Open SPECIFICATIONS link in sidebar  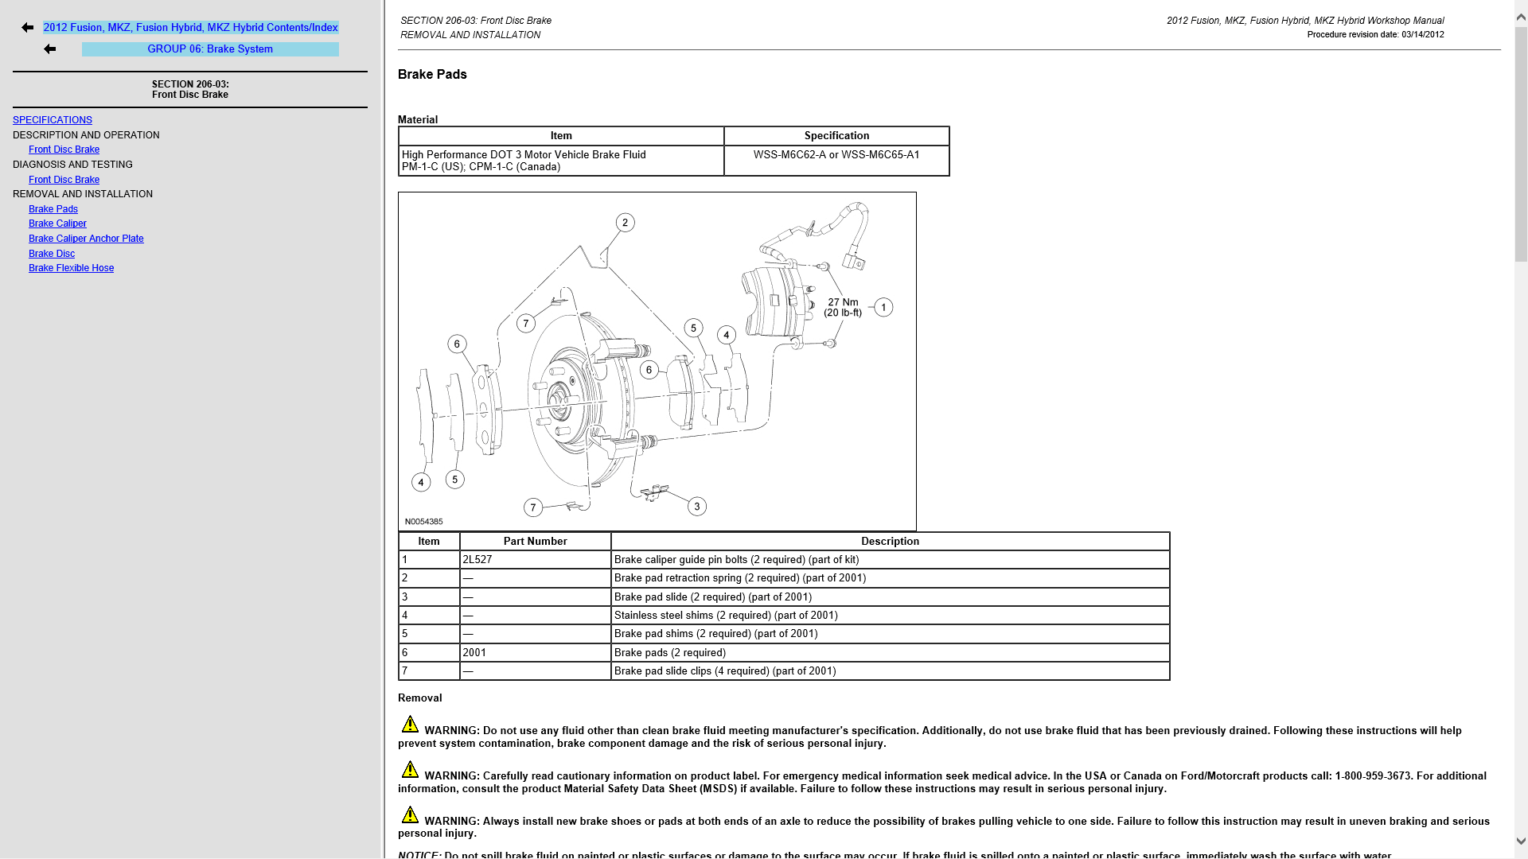[x=53, y=120]
